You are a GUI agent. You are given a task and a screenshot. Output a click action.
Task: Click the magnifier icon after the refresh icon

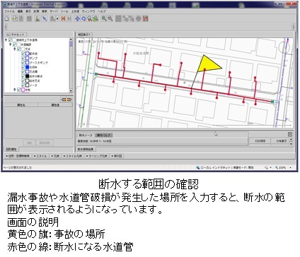pyautogui.click(x=90, y=18)
